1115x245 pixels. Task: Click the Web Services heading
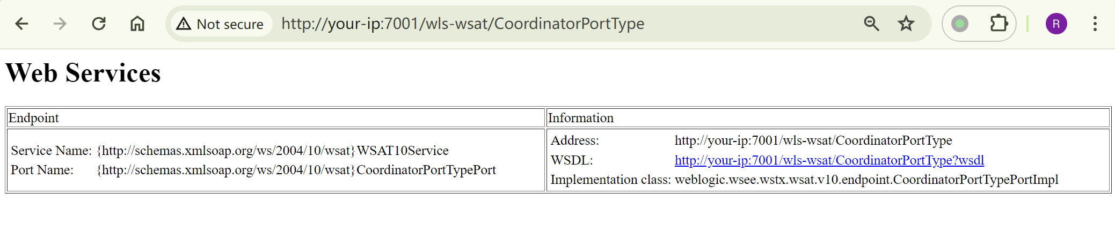pos(83,73)
